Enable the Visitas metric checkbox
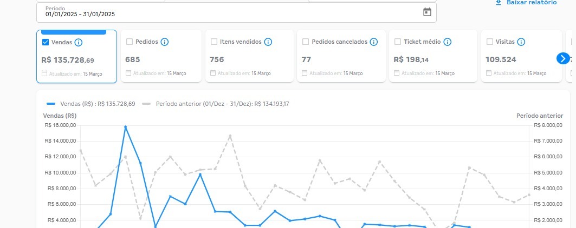This screenshot has width=576, height=228. click(490, 42)
